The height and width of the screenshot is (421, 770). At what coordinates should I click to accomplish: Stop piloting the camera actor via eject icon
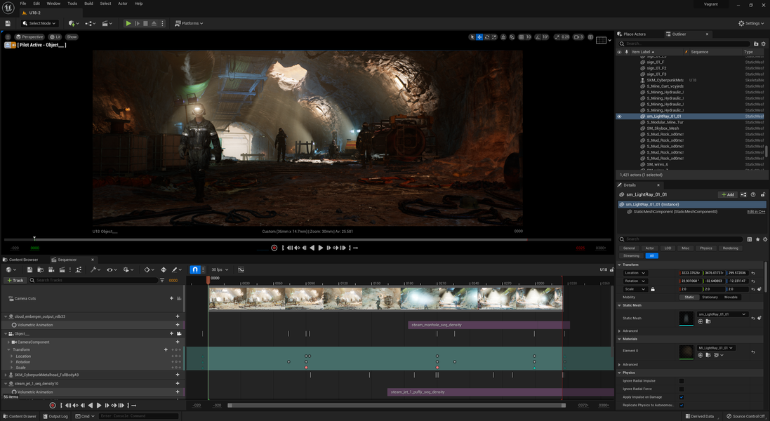[8, 45]
